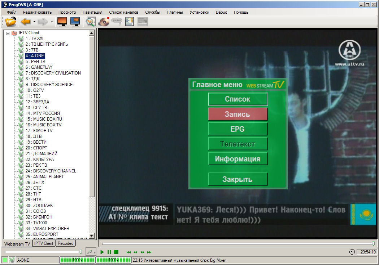Click the IPTV Client folder icon
The image size is (379, 265).
14,33
